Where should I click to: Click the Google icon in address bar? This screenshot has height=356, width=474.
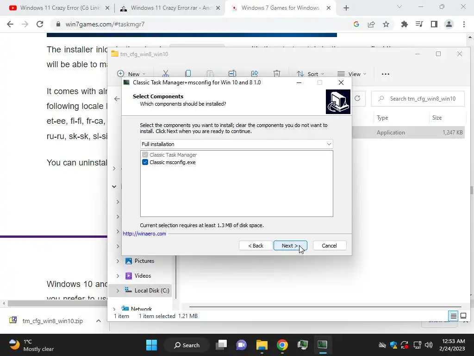tap(356, 24)
